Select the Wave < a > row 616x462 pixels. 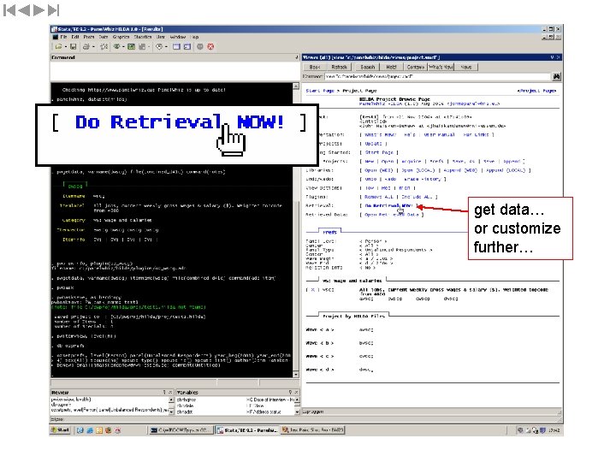coord(320,330)
